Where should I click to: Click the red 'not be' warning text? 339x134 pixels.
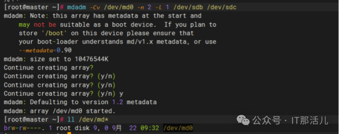[x=45, y=25]
